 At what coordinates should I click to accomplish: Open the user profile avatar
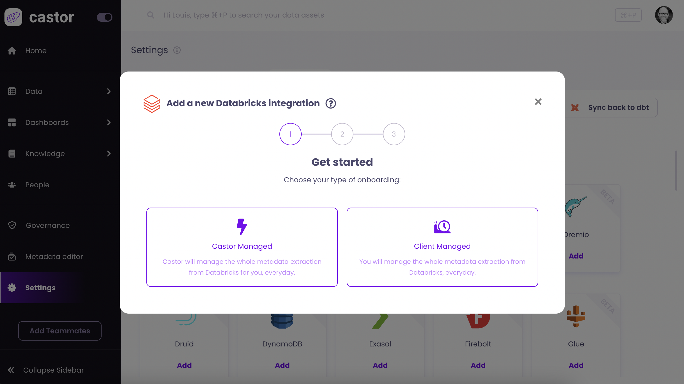pos(664,15)
